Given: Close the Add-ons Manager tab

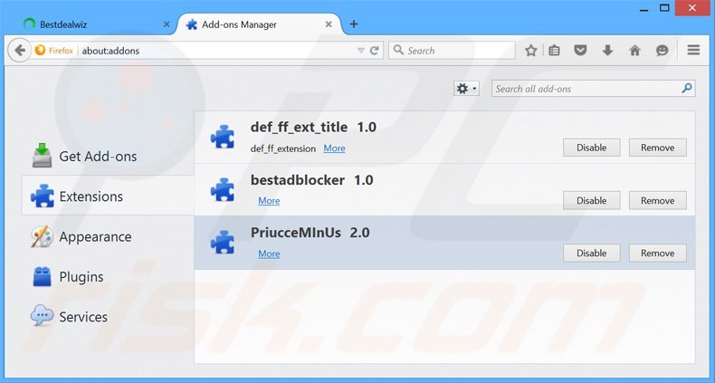Looking at the screenshot, I should click(x=329, y=24).
